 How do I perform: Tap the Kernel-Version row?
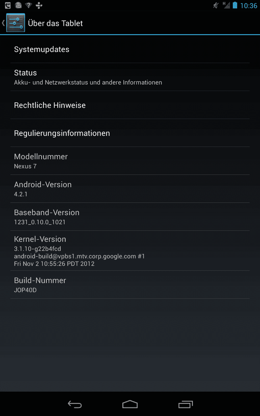point(130,251)
